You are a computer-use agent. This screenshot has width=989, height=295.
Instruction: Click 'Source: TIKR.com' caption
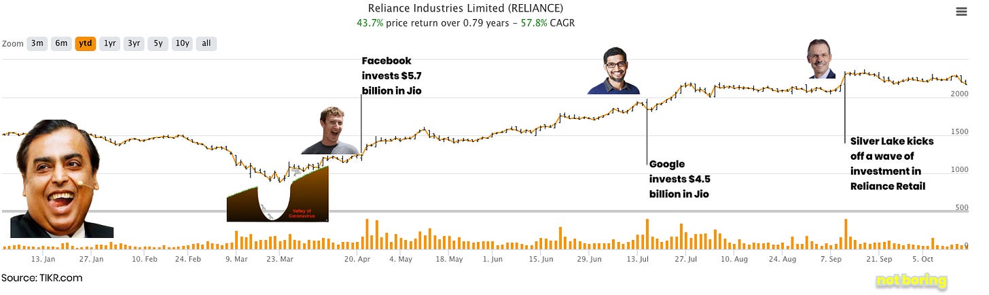coord(41,278)
